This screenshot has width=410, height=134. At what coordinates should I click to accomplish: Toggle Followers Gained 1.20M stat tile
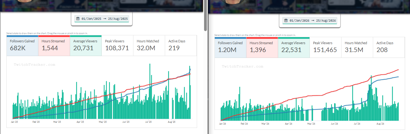click(231, 48)
